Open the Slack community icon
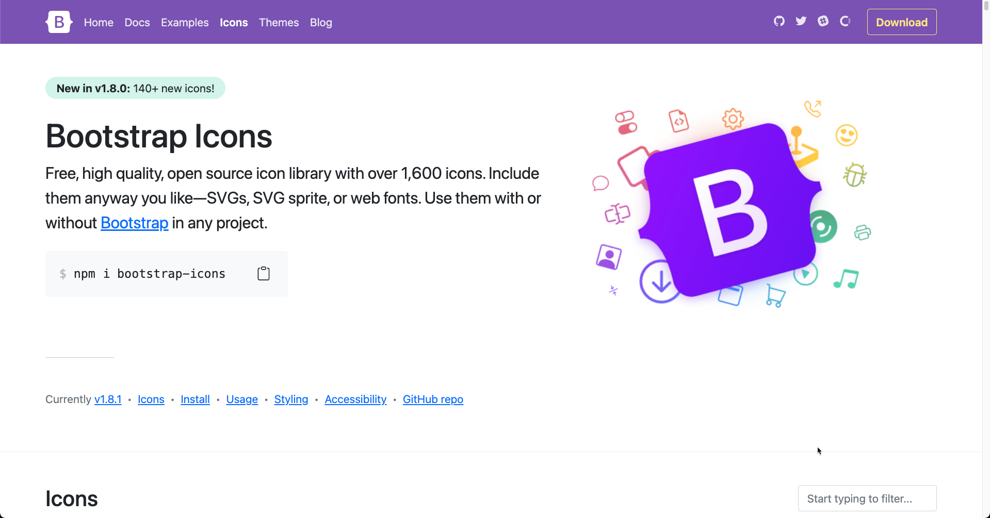The width and height of the screenshot is (990, 518). click(822, 21)
